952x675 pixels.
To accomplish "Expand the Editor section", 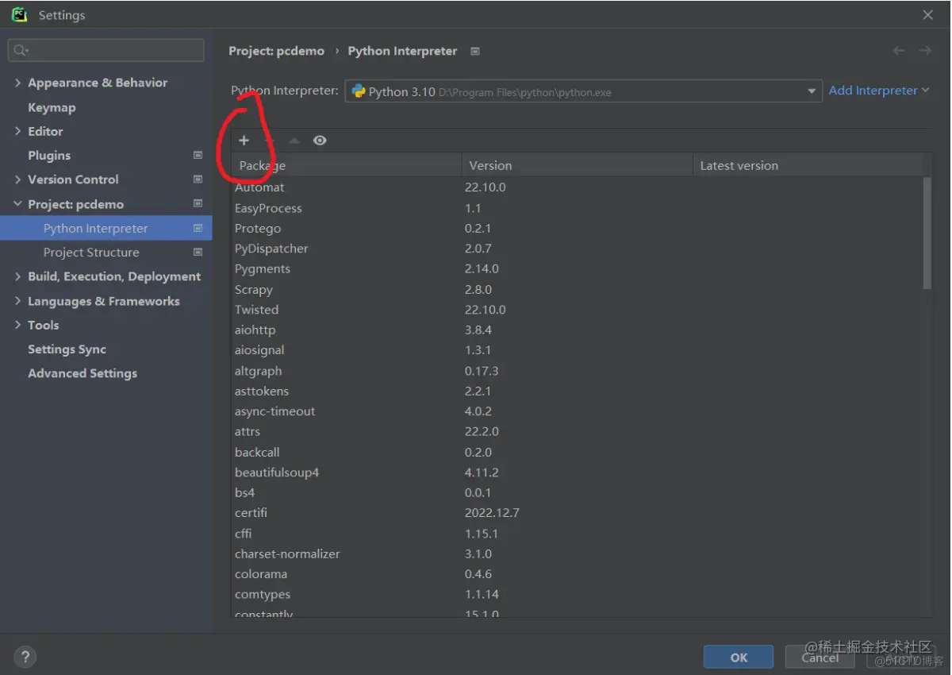I will (x=18, y=131).
